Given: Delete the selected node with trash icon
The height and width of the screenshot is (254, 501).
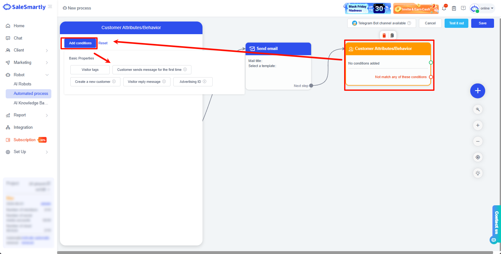Looking at the screenshot, I should click(x=384, y=35).
